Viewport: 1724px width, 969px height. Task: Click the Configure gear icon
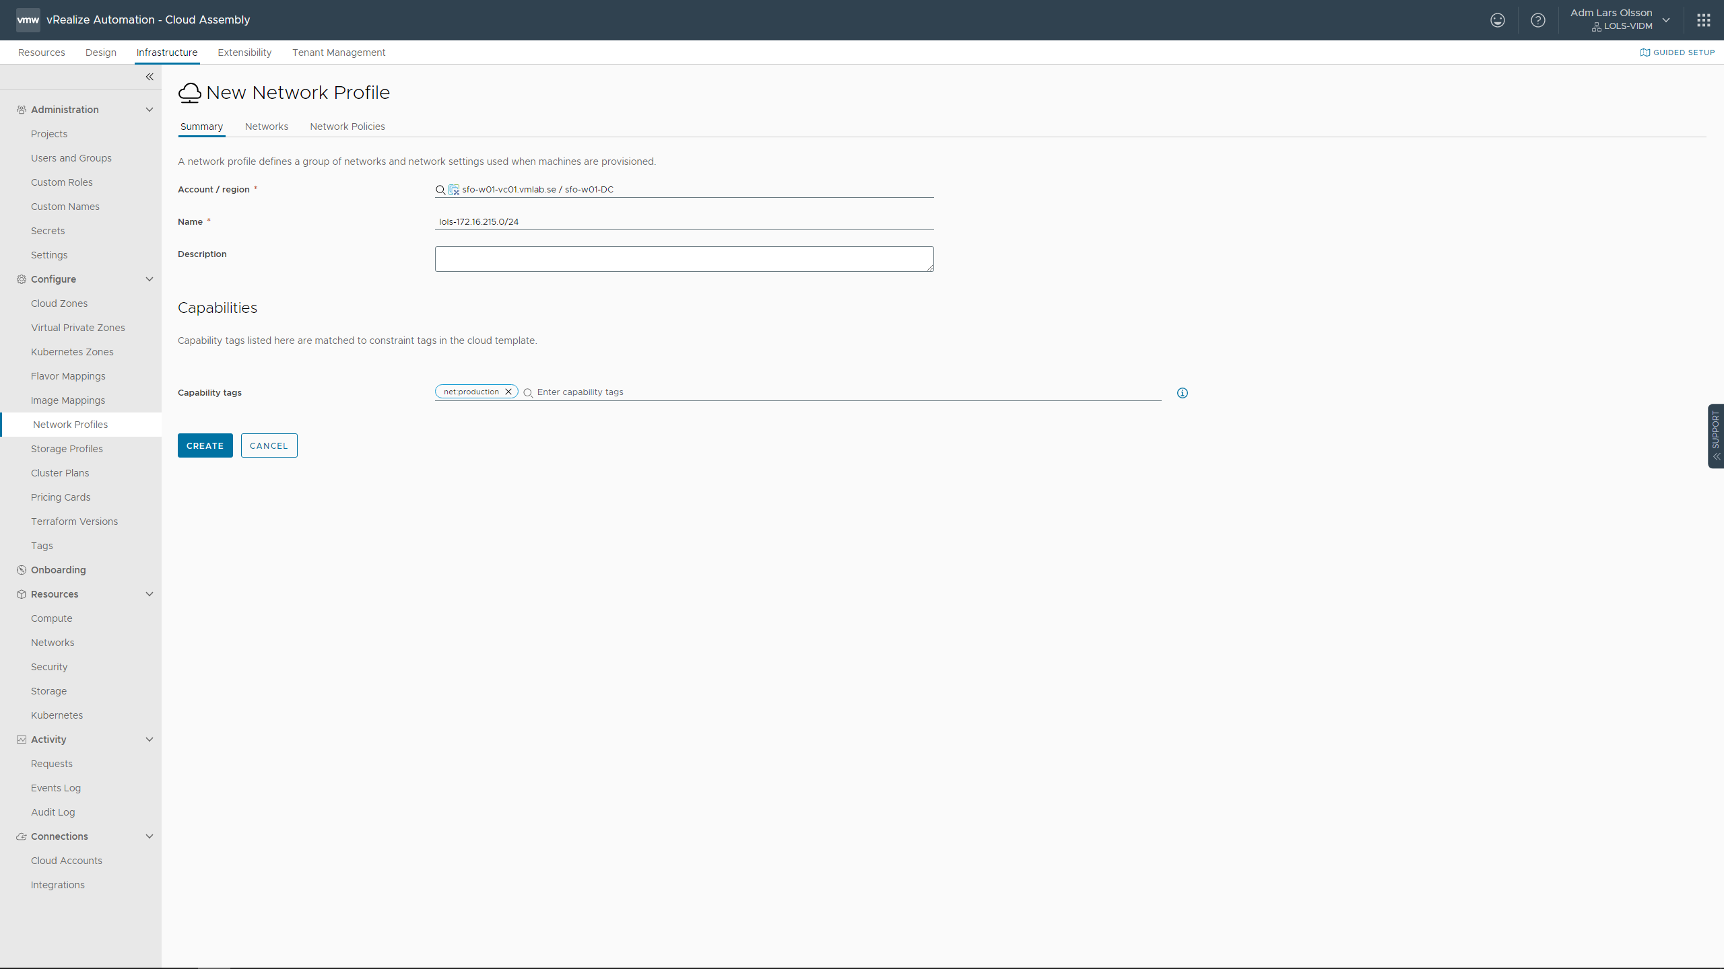click(x=22, y=279)
